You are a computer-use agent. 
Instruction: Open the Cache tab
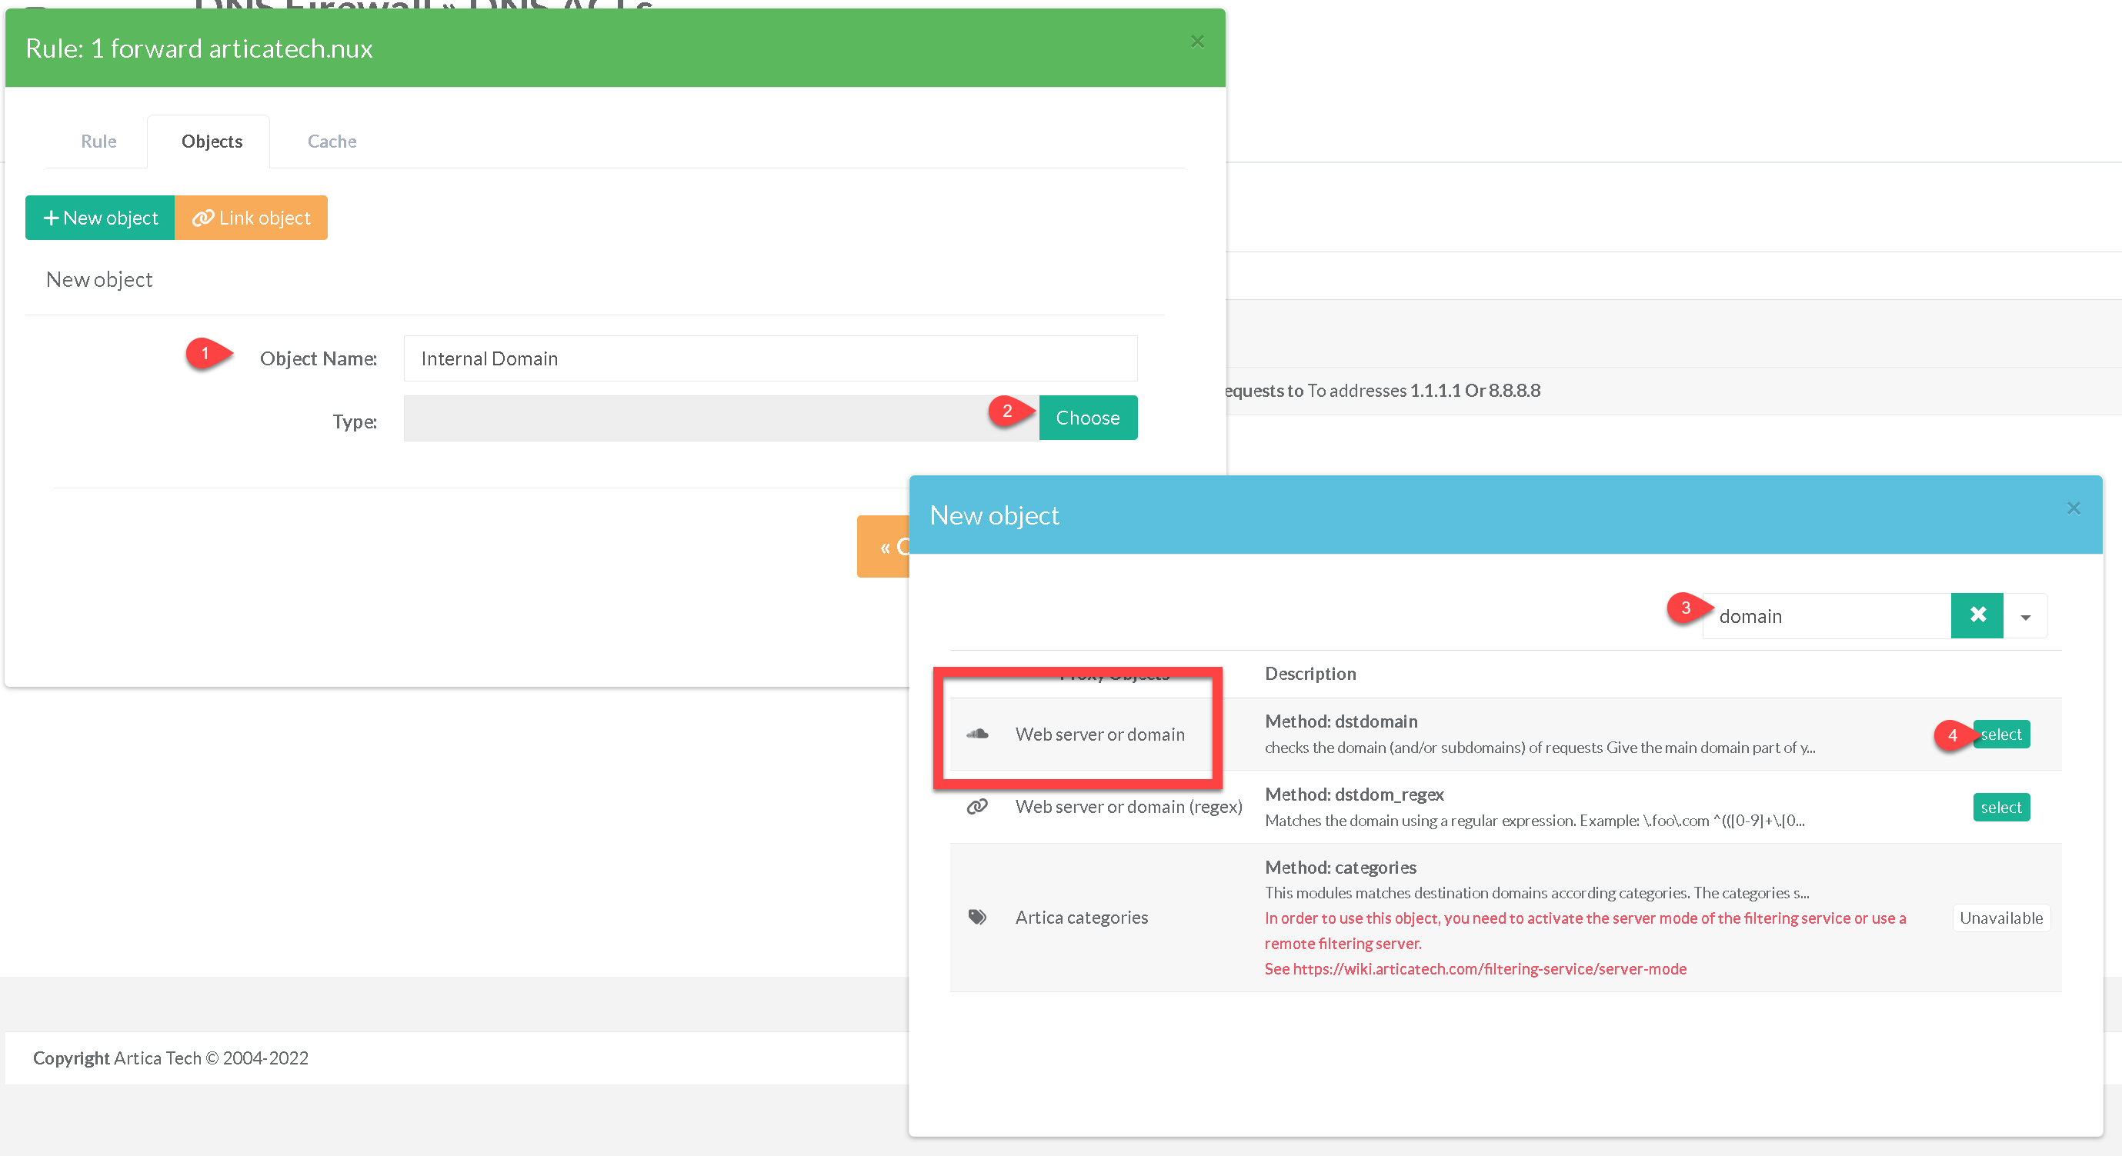pyautogui.click(x=331, y=142)
